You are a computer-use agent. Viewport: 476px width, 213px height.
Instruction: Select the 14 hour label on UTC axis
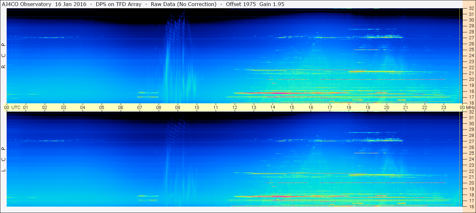pos(273,107)
